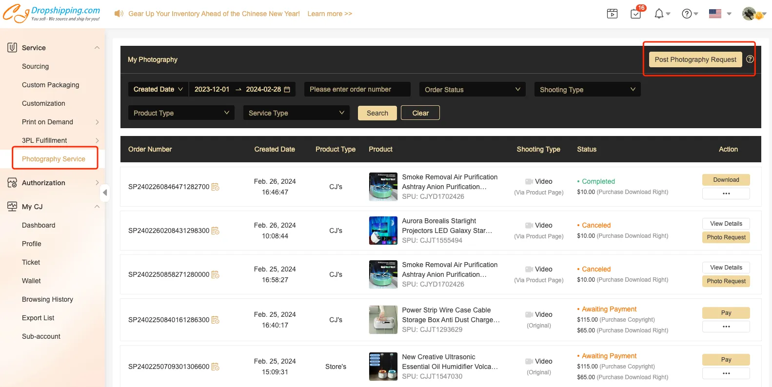The width and height of the screenshot is (772, 387).
Task: Select Photography Service in the sidebar
Action: (54, 159)
